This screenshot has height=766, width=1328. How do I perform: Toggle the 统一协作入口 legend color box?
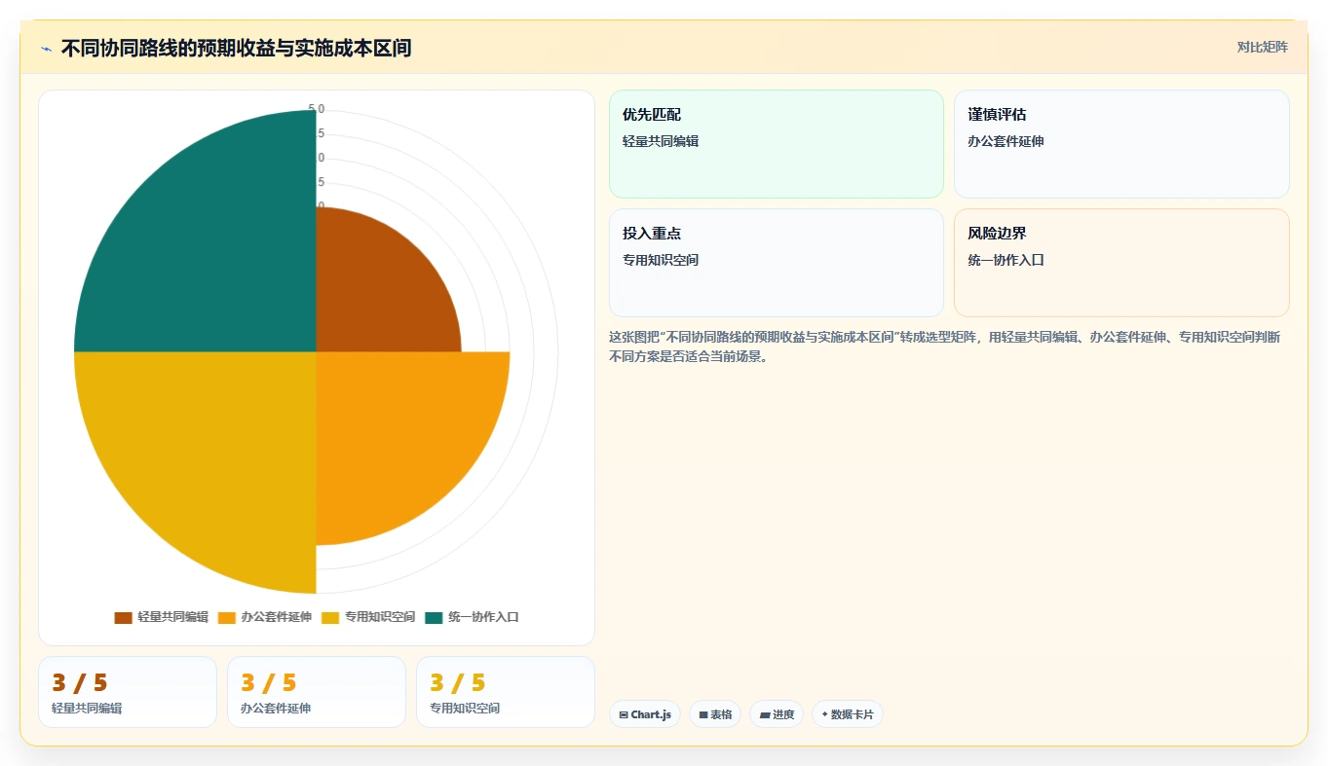434,617
